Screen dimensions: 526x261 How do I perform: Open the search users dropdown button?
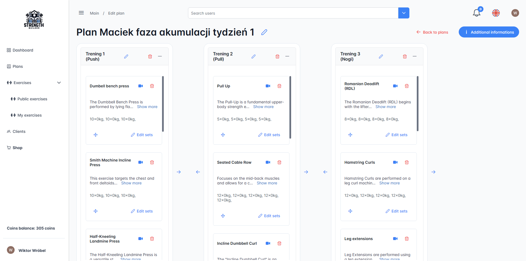[x=404, y=13]
